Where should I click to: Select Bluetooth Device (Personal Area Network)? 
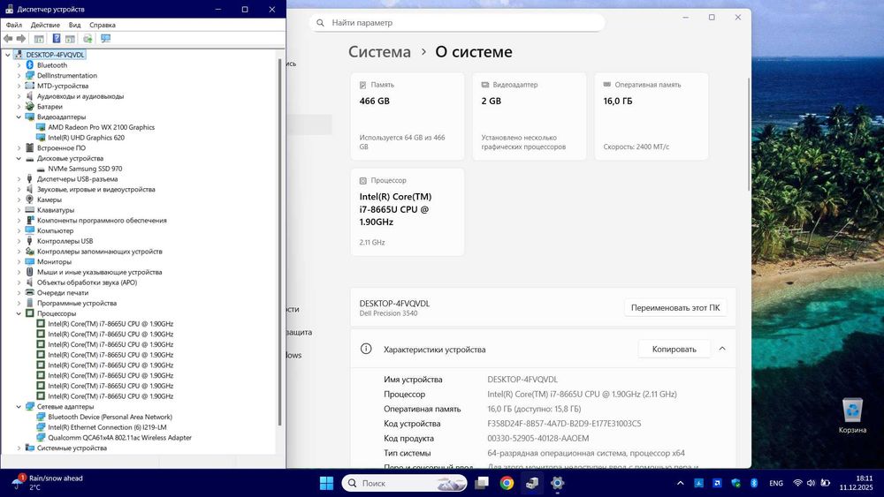[x=110, y=417]
